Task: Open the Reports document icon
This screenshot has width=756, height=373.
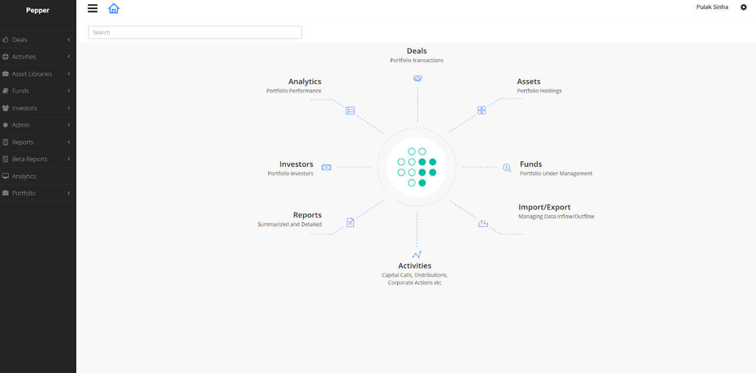Action: (x=351, y=222)
